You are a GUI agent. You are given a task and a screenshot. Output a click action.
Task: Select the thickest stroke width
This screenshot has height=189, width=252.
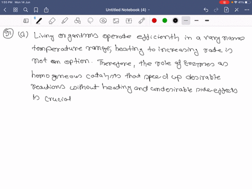click(x=207, y=20)
